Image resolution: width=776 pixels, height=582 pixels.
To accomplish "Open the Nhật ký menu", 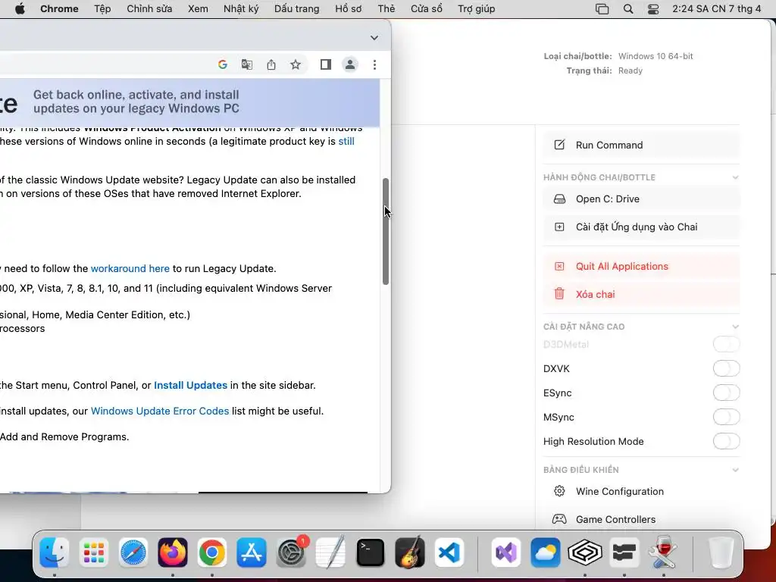I will point(241,9).
